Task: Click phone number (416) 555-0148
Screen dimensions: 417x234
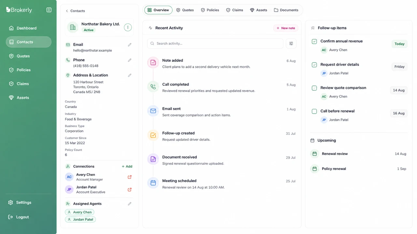Action: (x=86, y=66)
